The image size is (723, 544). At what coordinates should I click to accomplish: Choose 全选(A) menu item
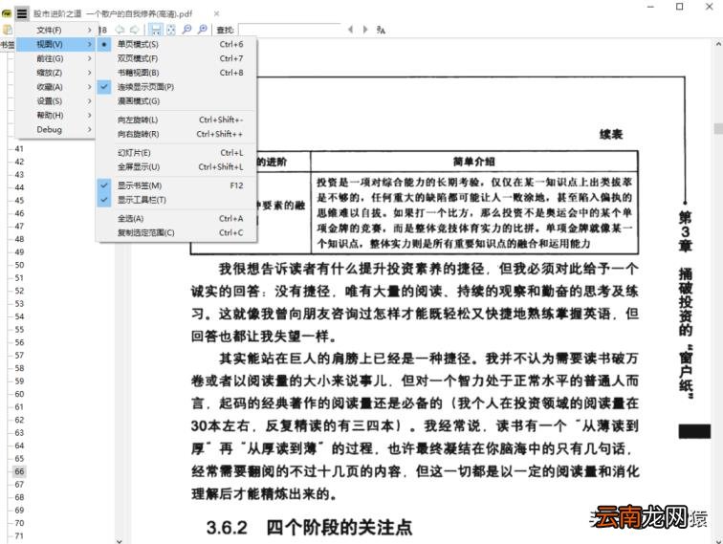click(176, 219)
